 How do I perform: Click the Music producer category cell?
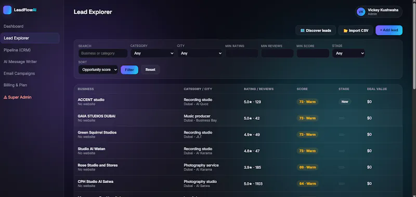click(x=197, y=116)
